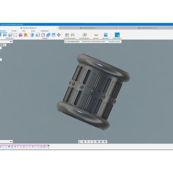Select the Press Pull tool in Ändern group
This screenshot has width=173, height=173.
tap(32, 35)
